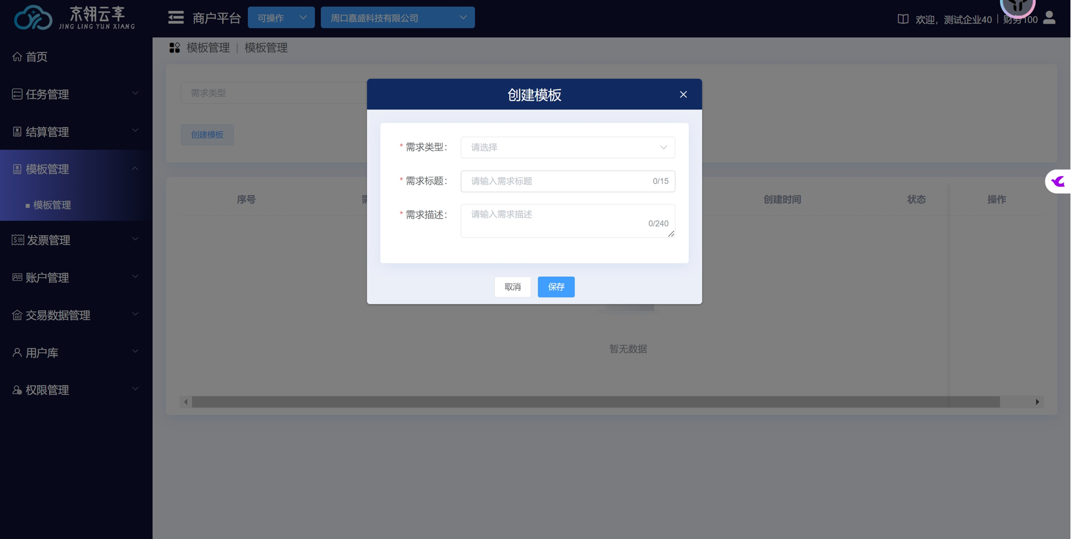This screenshot has height=539, width=1071.
Task: Open the book documentation icon
Action: tap(903, 19)
